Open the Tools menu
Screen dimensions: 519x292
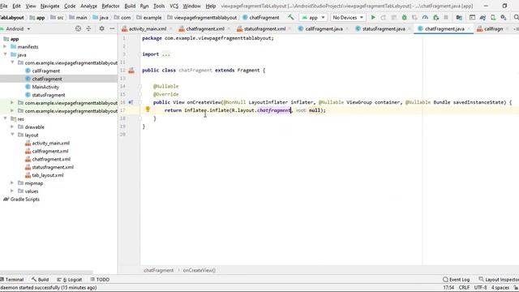(x=159, y=6)
